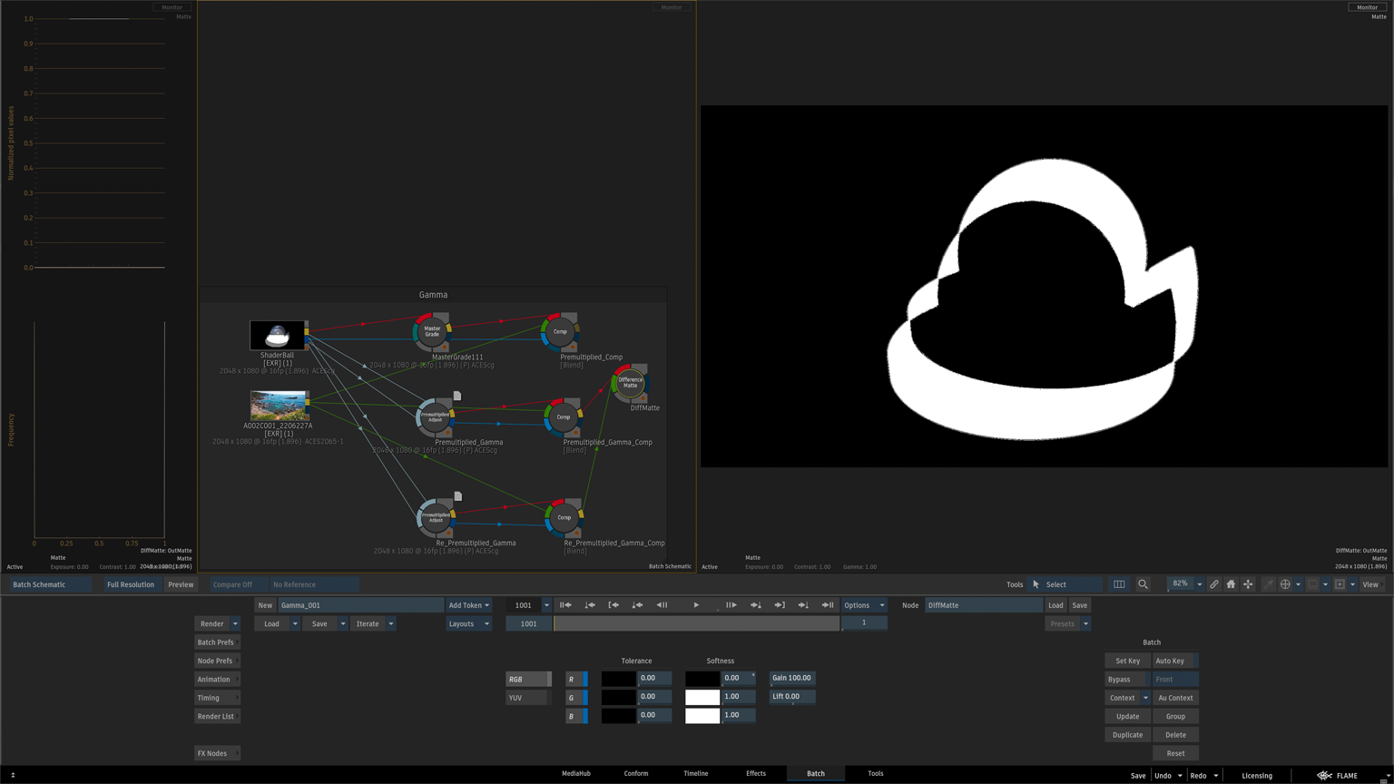Click the monitor overlay icon
The width and height of the screenshot is (1394, 784).
tap(1312, 584)
